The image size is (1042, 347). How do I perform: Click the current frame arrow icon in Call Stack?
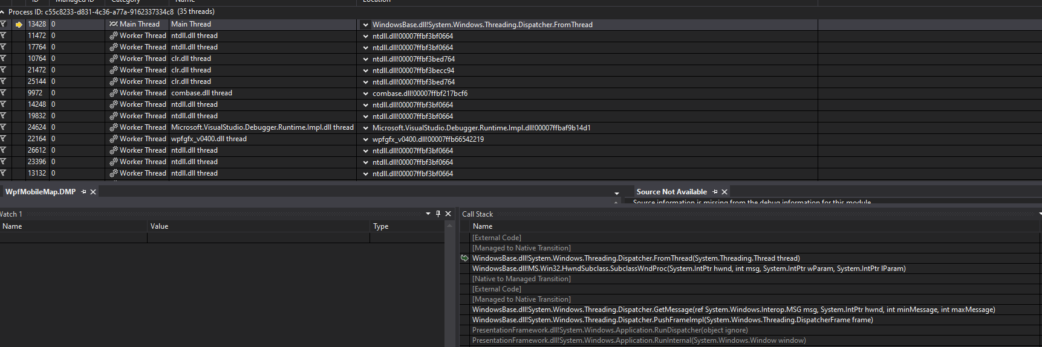click(464, 258)
